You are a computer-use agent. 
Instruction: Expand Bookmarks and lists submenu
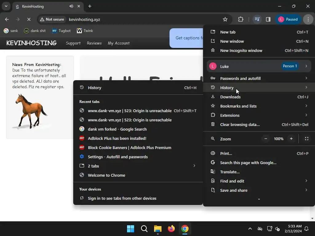(259, 106)
